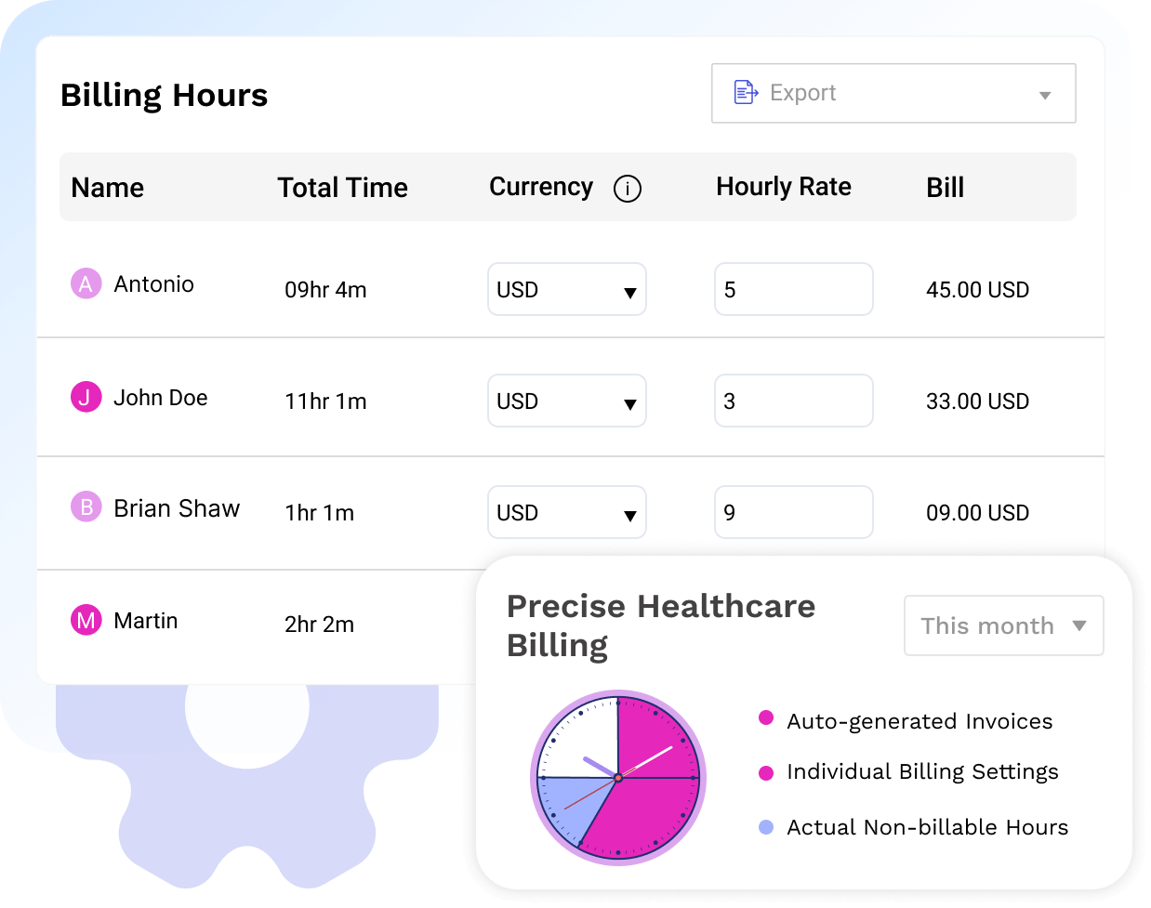Open the This month dropdown
The width and height of the screenshot is (1151, 908).
pyautogui.click(x=1004, y=625)
